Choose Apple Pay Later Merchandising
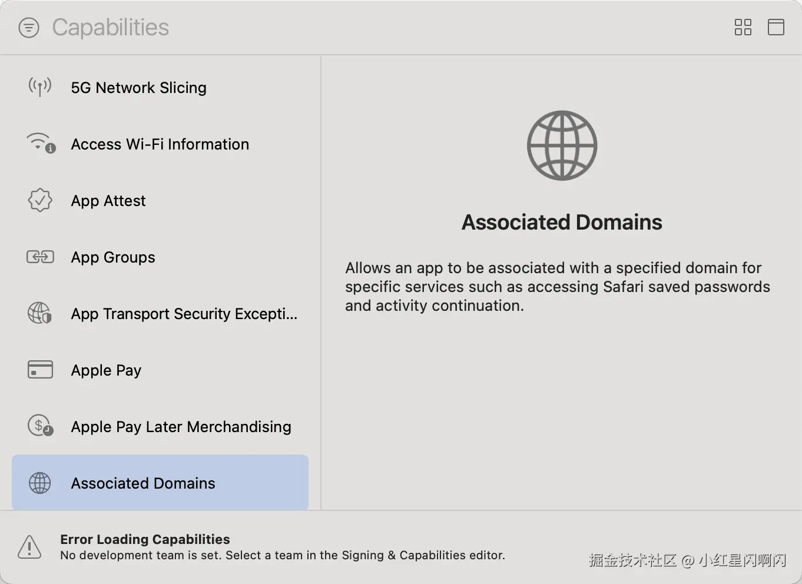The width and height of the screenshot is (802, 584). (181, 427)
